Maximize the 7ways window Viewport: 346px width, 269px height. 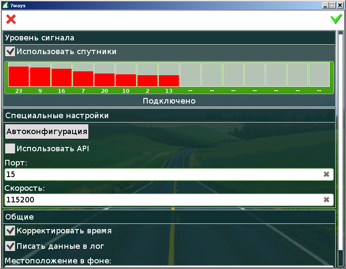(x=332, y=5)
